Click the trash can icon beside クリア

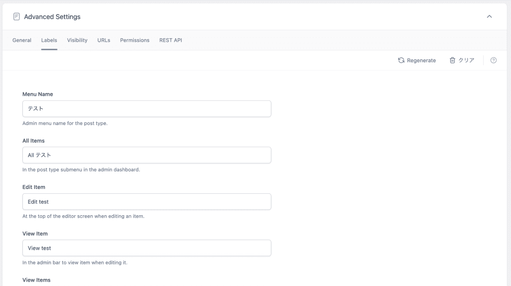pyautogui.click(x=452, y=60)
